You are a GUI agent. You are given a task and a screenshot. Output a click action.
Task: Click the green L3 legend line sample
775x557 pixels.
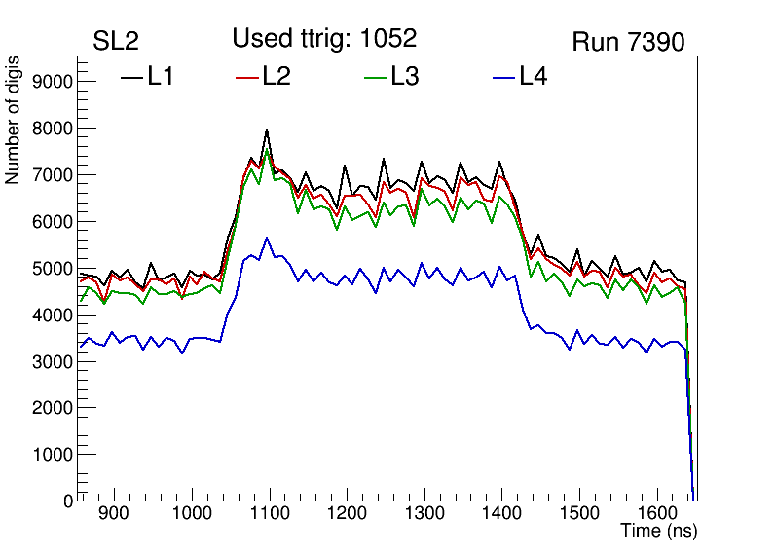click(376, 77)
